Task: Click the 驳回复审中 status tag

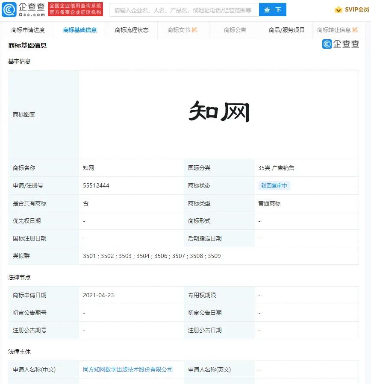Action: [x=274, y=186]
